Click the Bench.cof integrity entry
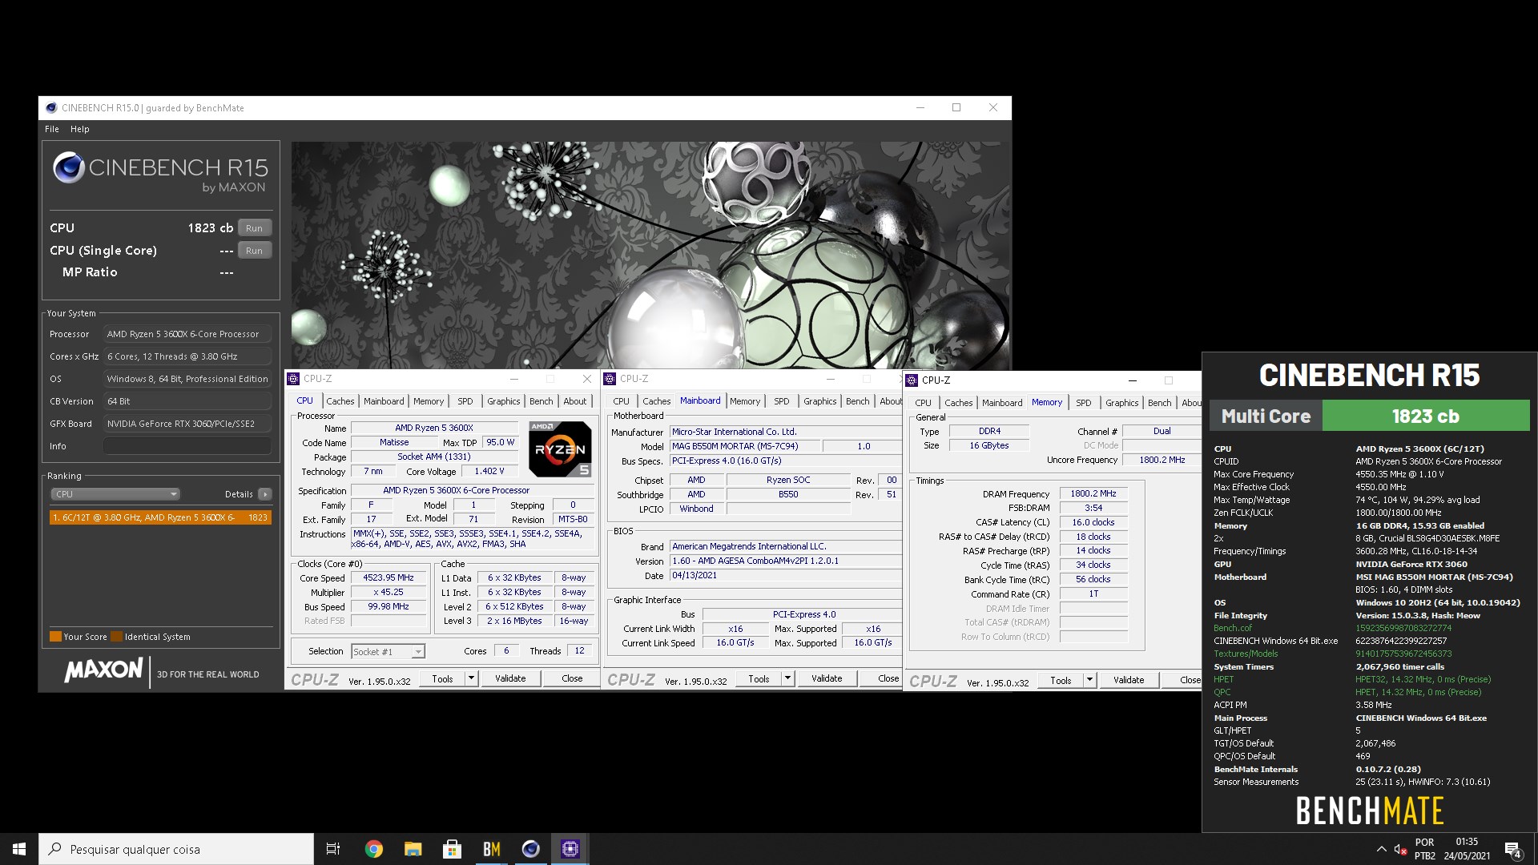The height and width of the screenshot is (865, 1538). [1232, 628]
